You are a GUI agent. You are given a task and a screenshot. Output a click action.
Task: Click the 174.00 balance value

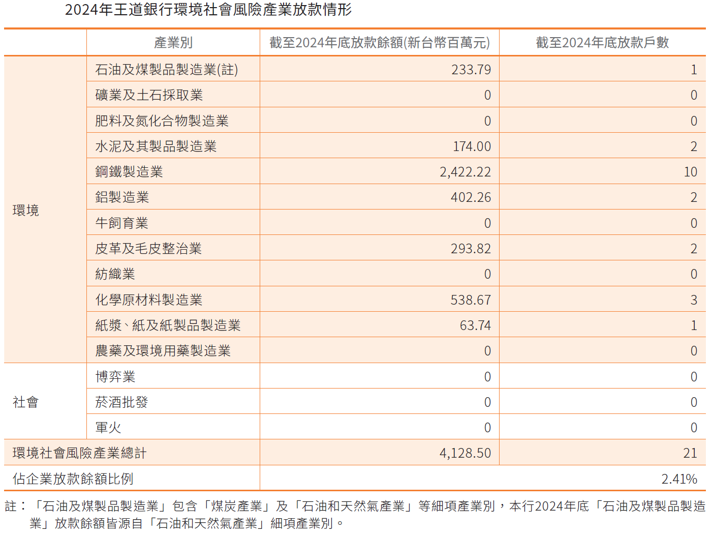472,146
